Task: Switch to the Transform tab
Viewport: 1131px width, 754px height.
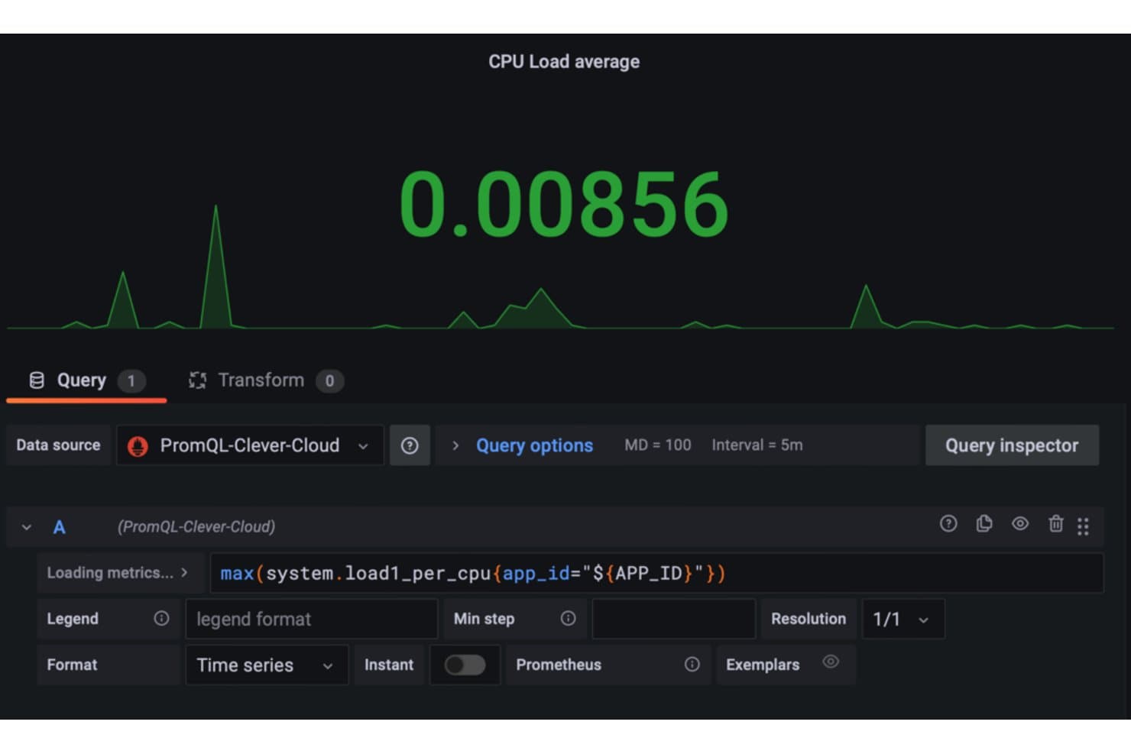Action: (265, 380)
